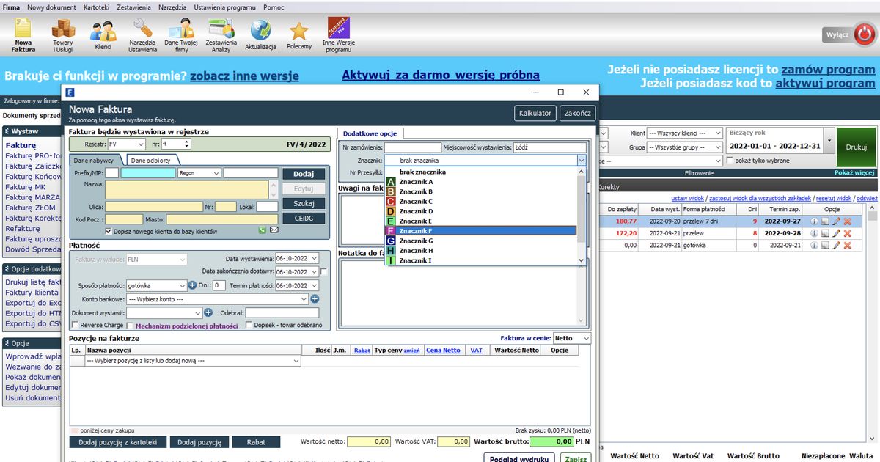The width and height of the screenshot is (880, 462).
Task: Click the plus icon beside Dokument wystawił
Action: (x=208, y=313)
